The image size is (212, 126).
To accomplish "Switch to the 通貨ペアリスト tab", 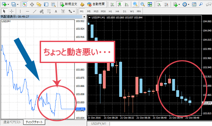I will tap(12, 122).
